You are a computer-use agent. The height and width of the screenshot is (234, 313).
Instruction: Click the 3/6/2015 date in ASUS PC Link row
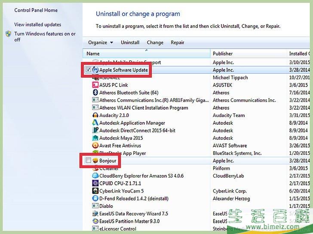point(298,85)
